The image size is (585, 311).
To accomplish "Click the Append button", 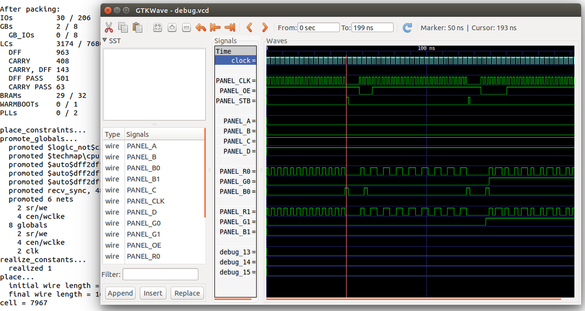I will (120, 293).
